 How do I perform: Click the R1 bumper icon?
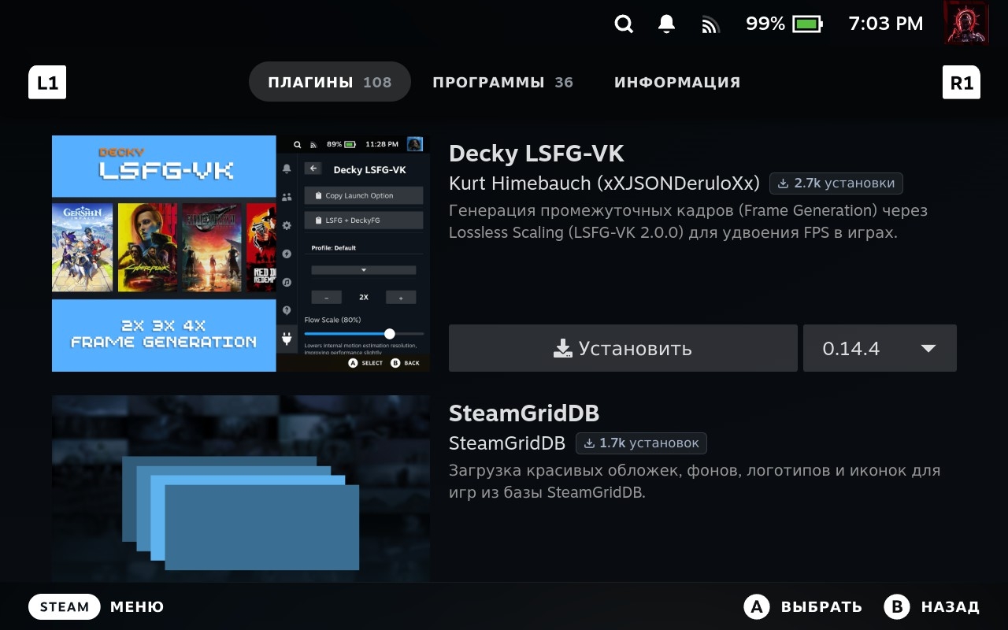pos(962,82)
